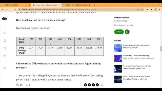Click the 412 claps count
This screenshot has height=91, width=162.
coord(21,85)
